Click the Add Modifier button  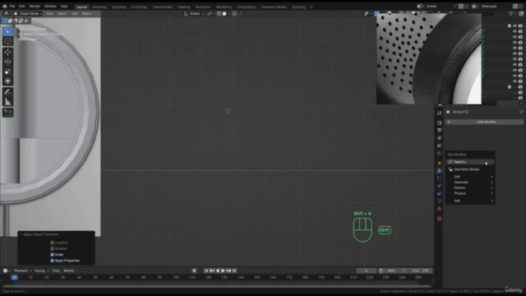tap(484, 123)
